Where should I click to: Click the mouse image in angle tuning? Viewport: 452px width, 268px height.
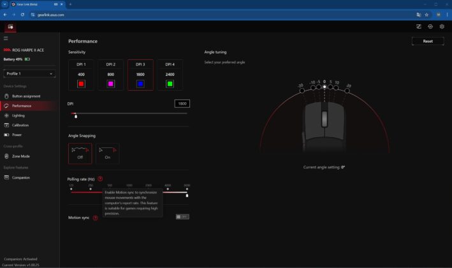(324, 127)
